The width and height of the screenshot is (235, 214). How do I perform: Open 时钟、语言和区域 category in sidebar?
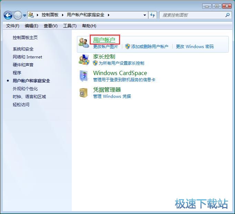click(x=29, y=97)
